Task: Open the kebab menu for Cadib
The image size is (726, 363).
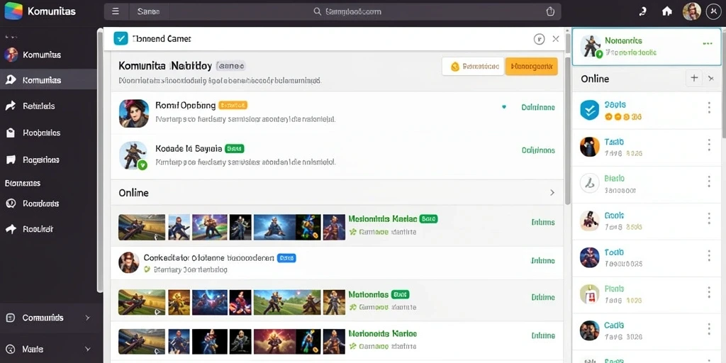Action: click(708, 329)
